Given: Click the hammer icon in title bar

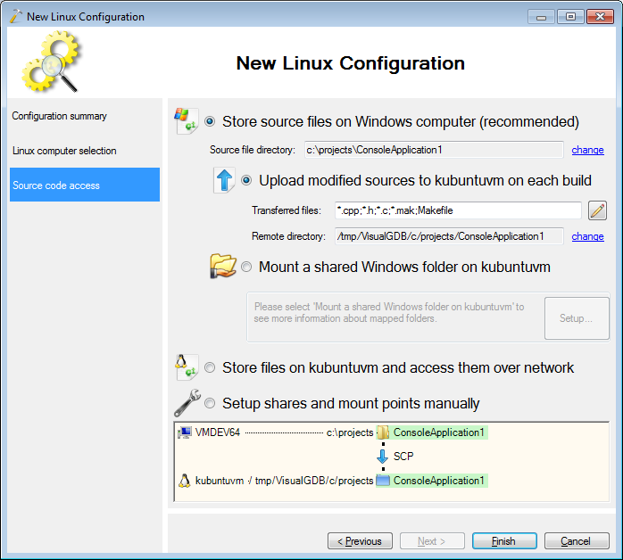Looking at the screenshot, I should [16, 16].
